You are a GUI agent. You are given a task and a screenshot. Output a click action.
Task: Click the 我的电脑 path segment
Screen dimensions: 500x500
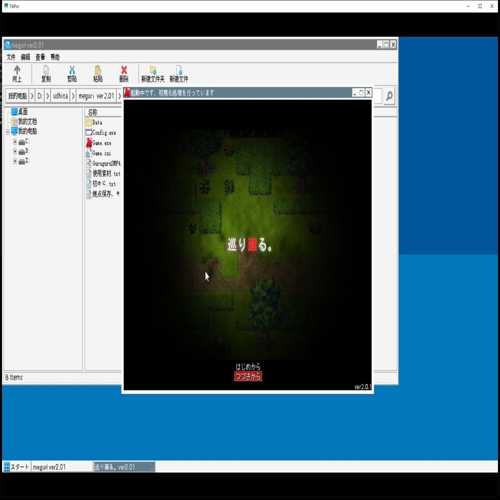(x=17, y=96)
